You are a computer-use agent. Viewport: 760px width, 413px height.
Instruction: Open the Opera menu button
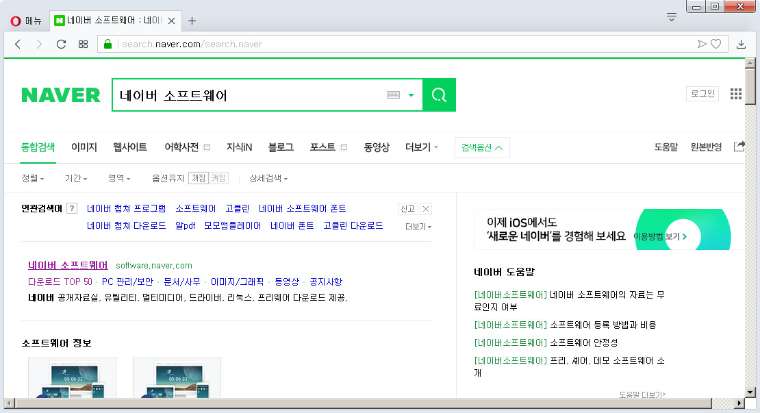click(26, 21)
